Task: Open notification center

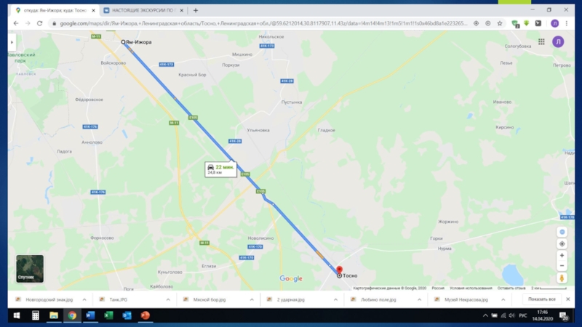Action: [x=565, y=316]
